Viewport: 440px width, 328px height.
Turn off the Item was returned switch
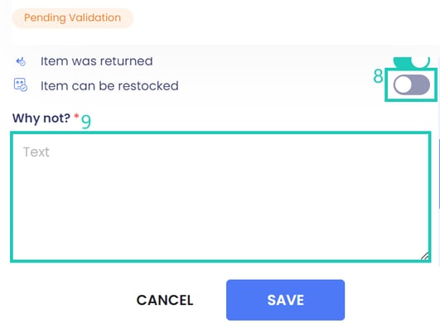click(x=411, y=62)
